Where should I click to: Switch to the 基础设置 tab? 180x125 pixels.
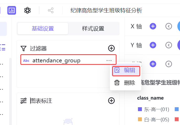43,29
